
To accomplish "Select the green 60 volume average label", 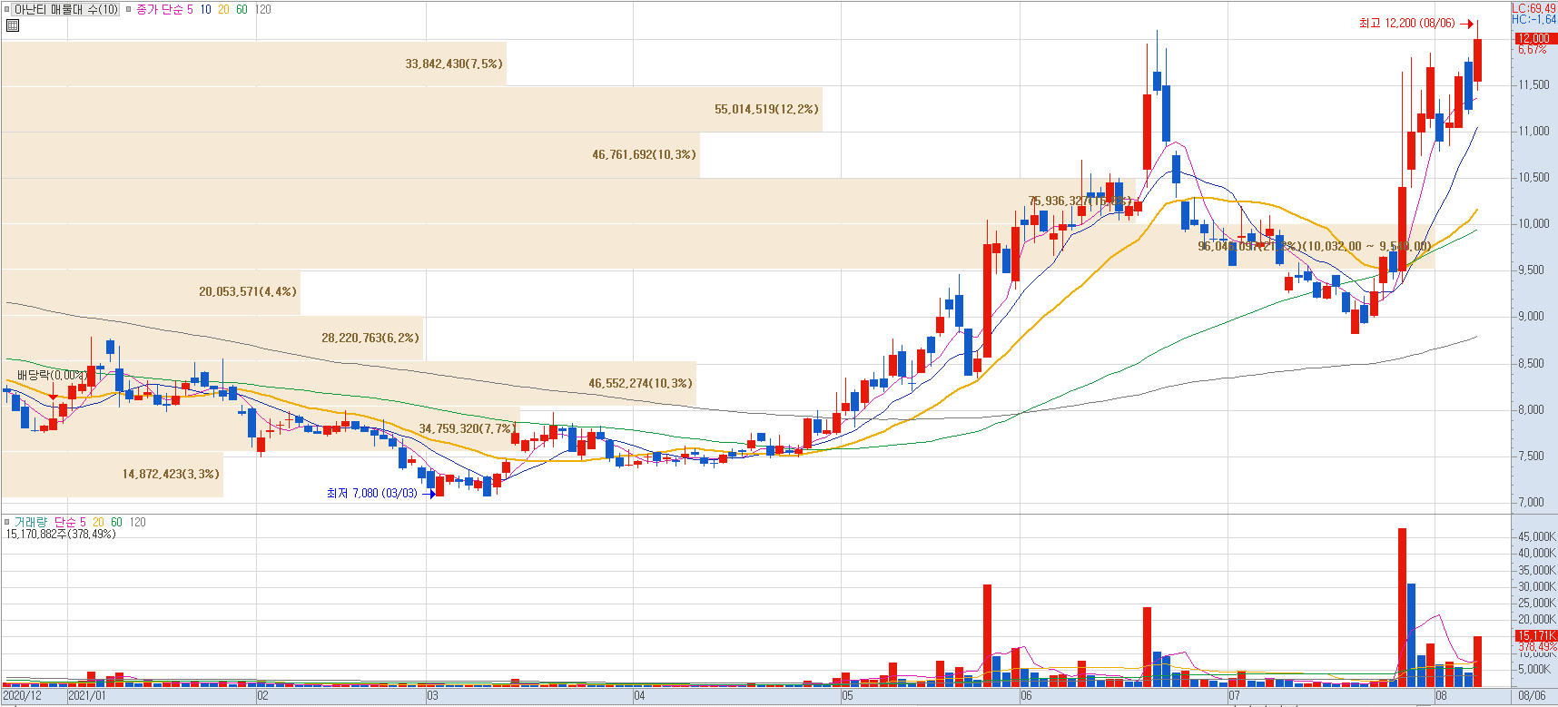I will [x=116, y=522].
